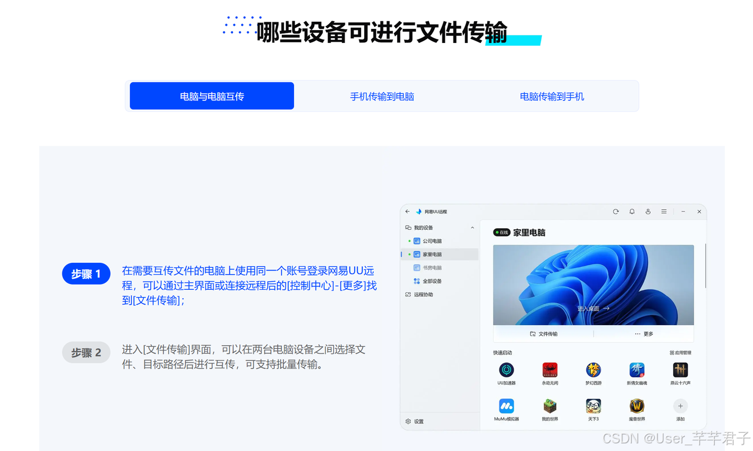Image resolution: width=753 pixels, height=451 pixels.
Task: Launch 我的世界 (Minecraft)
Action: pyautogui.click(x=549, y=407)
